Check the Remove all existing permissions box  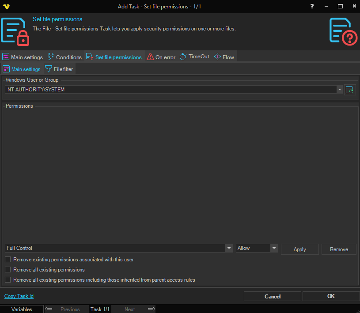tap(8, 270)
